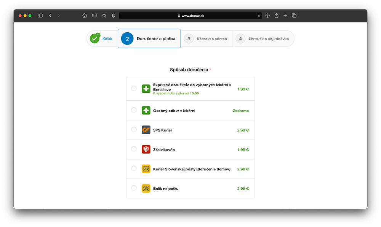Go back with the browser back arrow

click(x=50, y=16)
